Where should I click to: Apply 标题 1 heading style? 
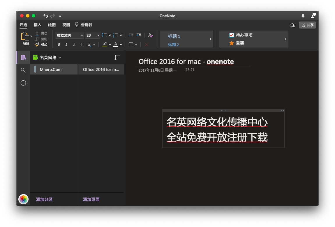pyautogui.click(x=174, y=36)
